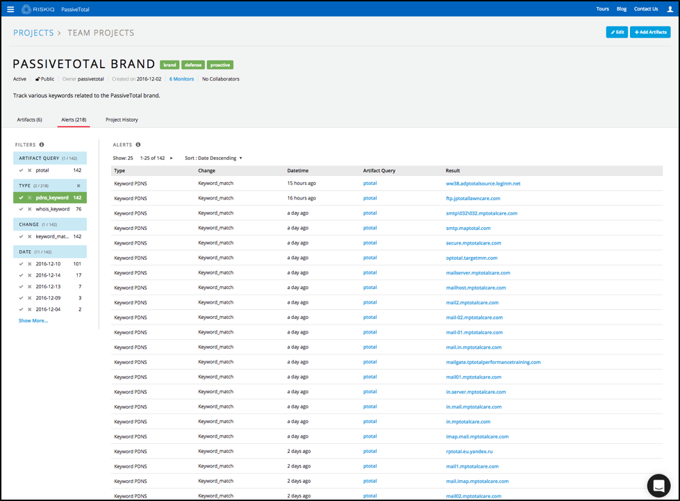Exclude whois_keyword type filter
The height and width of the screenshot is (501, 680).
(29, 209)
